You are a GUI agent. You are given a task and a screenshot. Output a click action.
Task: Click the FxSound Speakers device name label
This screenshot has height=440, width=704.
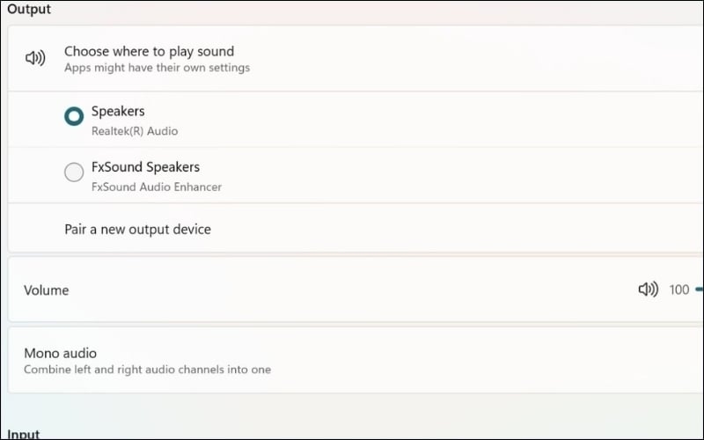pos(145,167)
